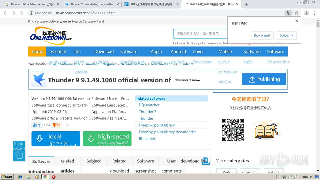Click Show original button

click(x=262, y=35)
